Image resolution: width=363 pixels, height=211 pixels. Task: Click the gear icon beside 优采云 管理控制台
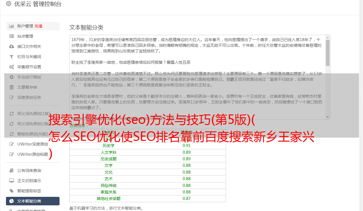pyautogui.click(x=9, y=4)
